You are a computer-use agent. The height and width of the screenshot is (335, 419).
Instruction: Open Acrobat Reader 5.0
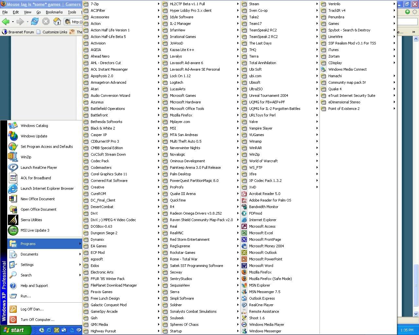(280, 194)
